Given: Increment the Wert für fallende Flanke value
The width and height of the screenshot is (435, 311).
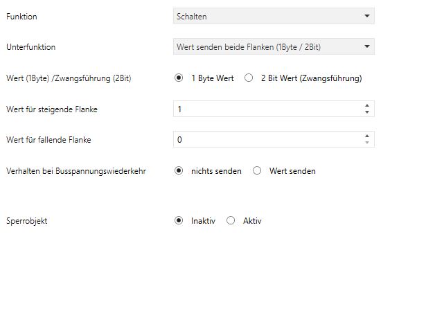Looking at the screenshot, I should pos(367,136).
